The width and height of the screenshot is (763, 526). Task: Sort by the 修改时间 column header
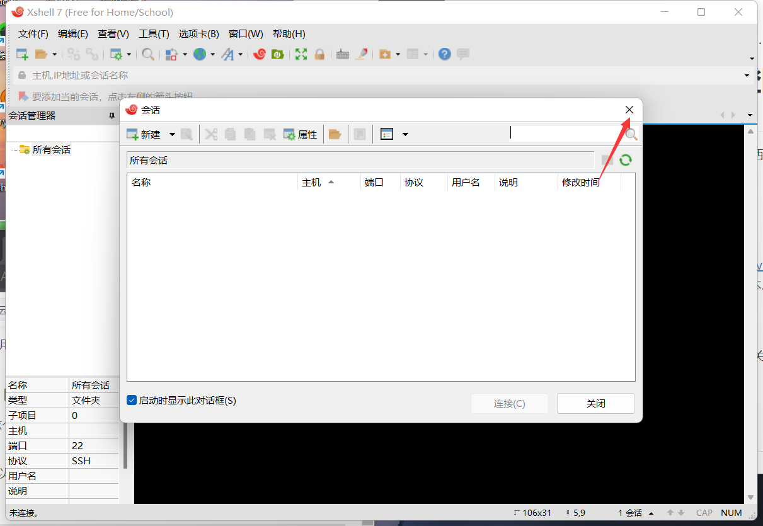tap(590, 183)
